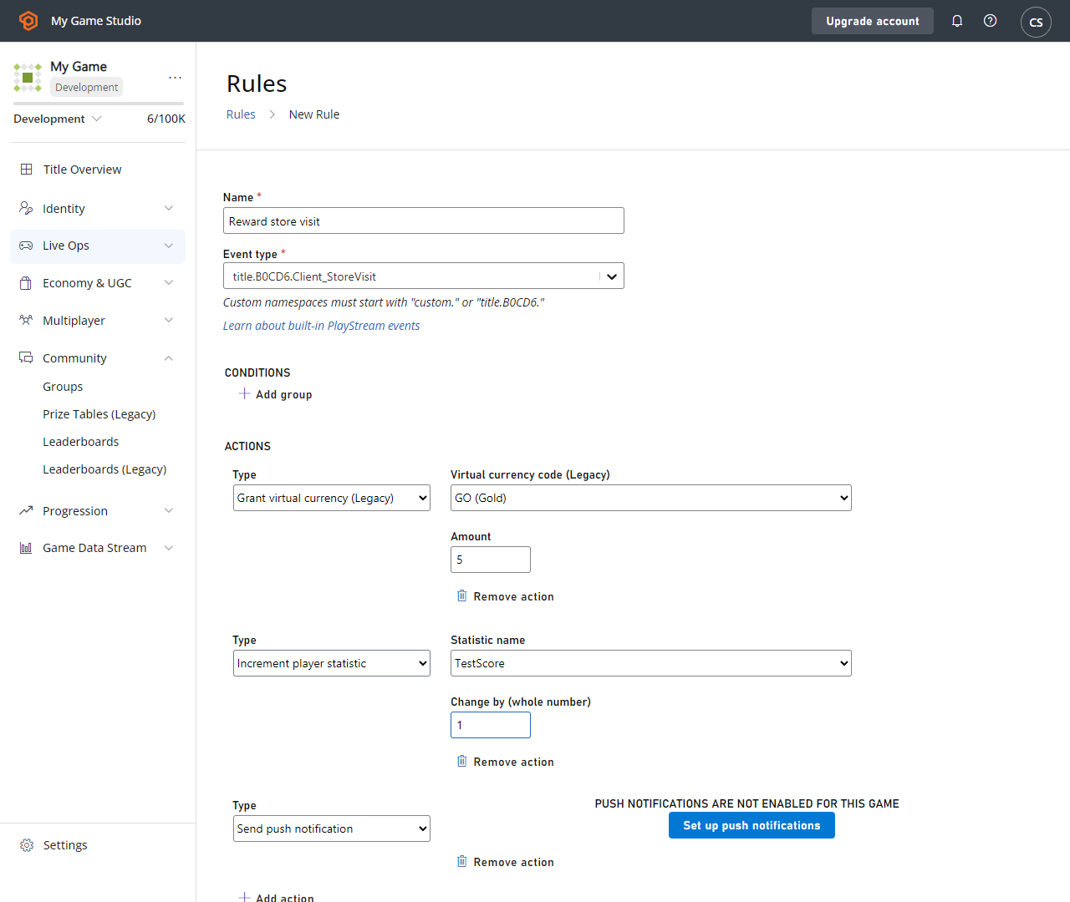Collapse the Community section chevron
The image size is (1070, 902).
click(169, 358)
